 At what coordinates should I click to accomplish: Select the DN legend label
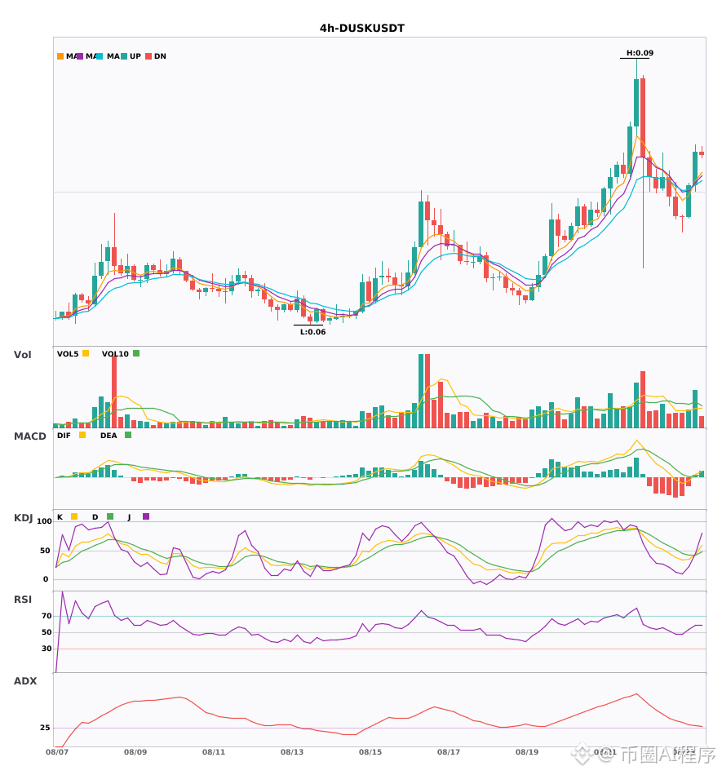[160, 56]
